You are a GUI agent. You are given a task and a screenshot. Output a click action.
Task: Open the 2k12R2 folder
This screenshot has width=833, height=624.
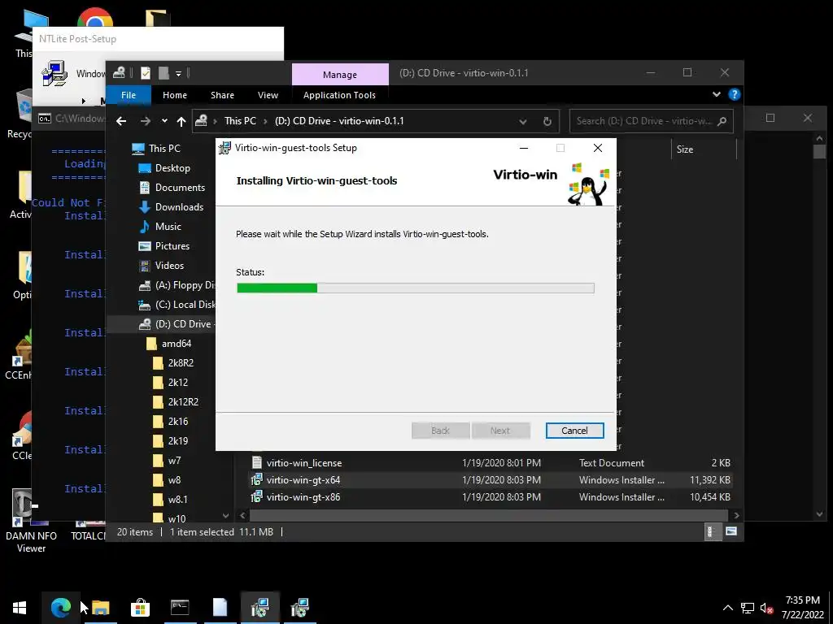pyautogui.click(x=183, y=402)
